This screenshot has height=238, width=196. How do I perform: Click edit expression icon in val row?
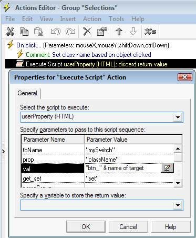(x=167, y=168)
